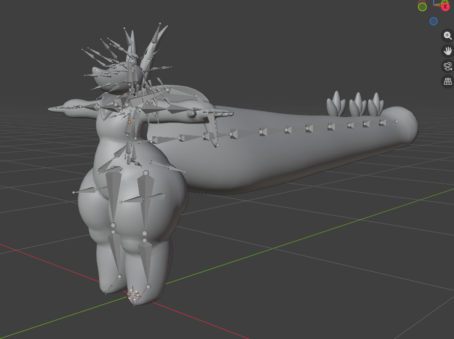Click the green negative Y axis circle
454x339 pixels.
pos(422,7)
